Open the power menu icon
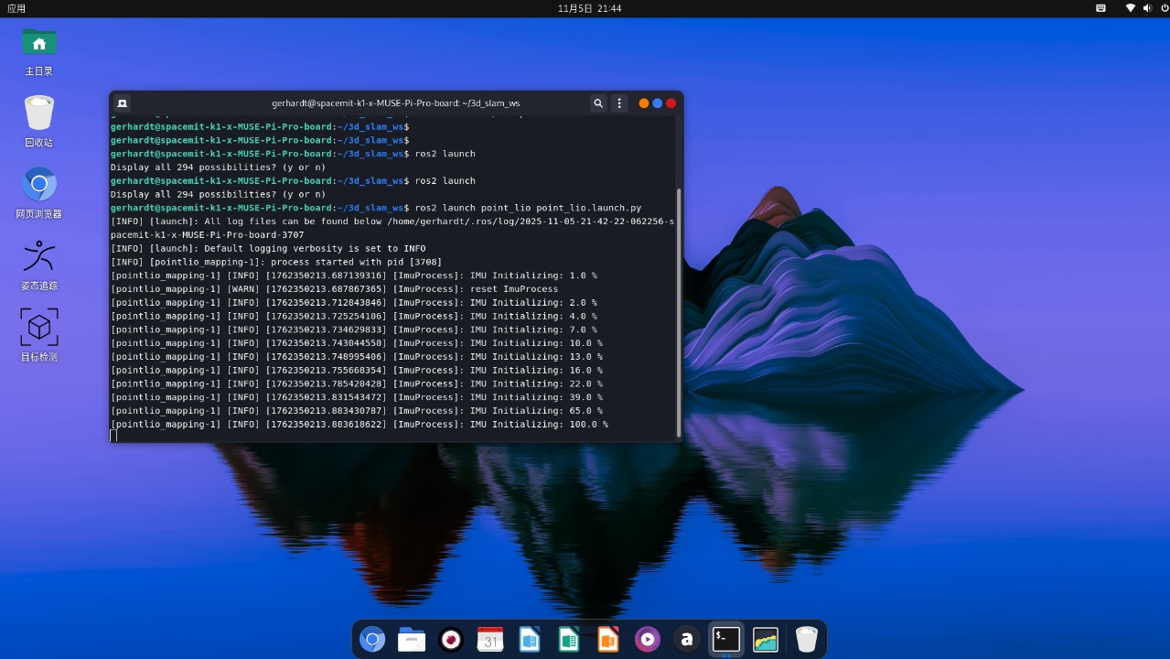Image resolution: width=1170 pixels, height=659 pixels. [x=1165, y=8]
